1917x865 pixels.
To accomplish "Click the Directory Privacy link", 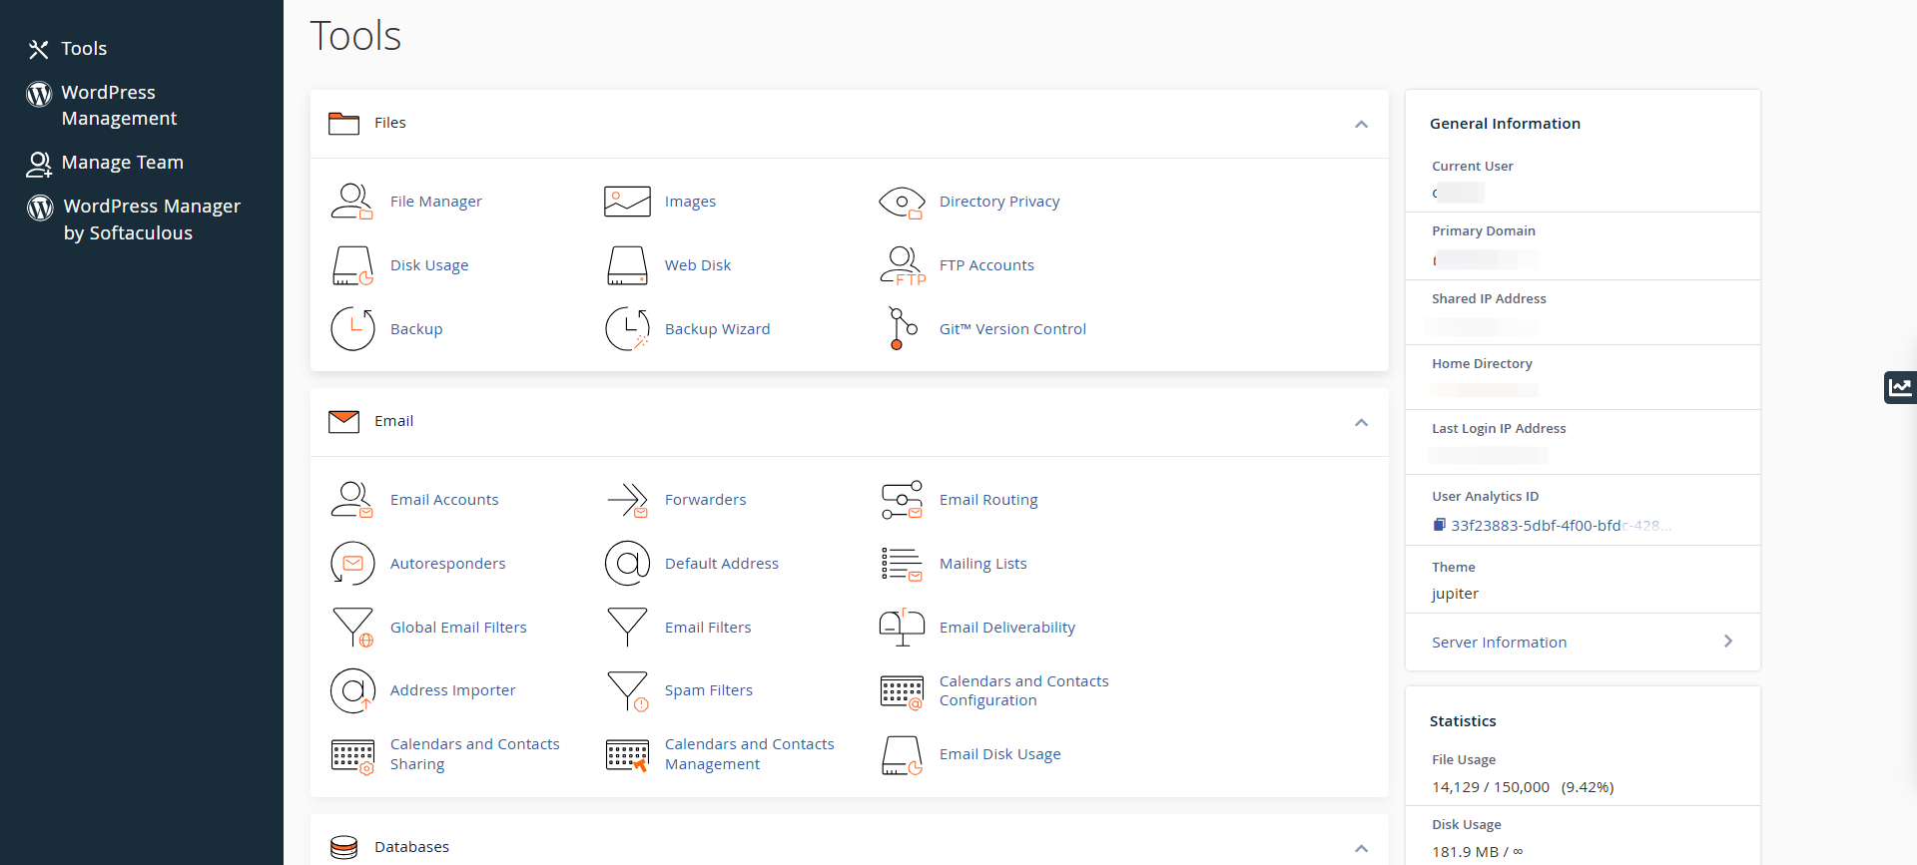I will pos(999,202).
